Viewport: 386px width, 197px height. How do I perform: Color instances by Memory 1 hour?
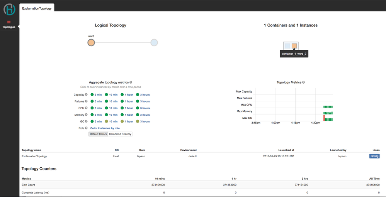click(x=127, y=115)
